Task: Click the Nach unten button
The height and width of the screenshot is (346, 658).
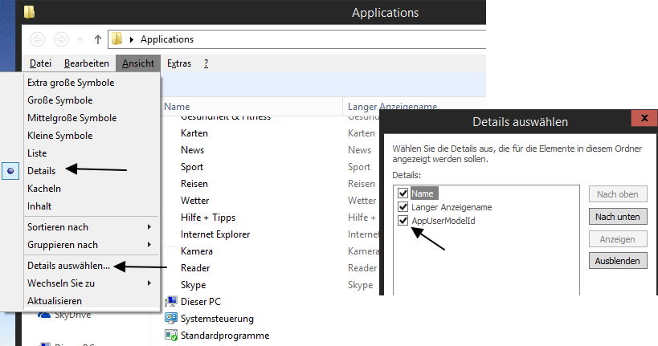Action: point(618,217)
